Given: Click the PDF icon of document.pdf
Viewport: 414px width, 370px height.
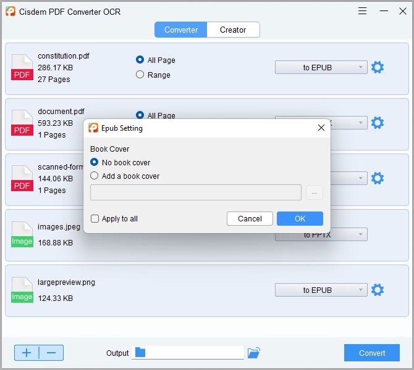Looking at the screenshot, I should pyautogui.click(x=22, y=123).
